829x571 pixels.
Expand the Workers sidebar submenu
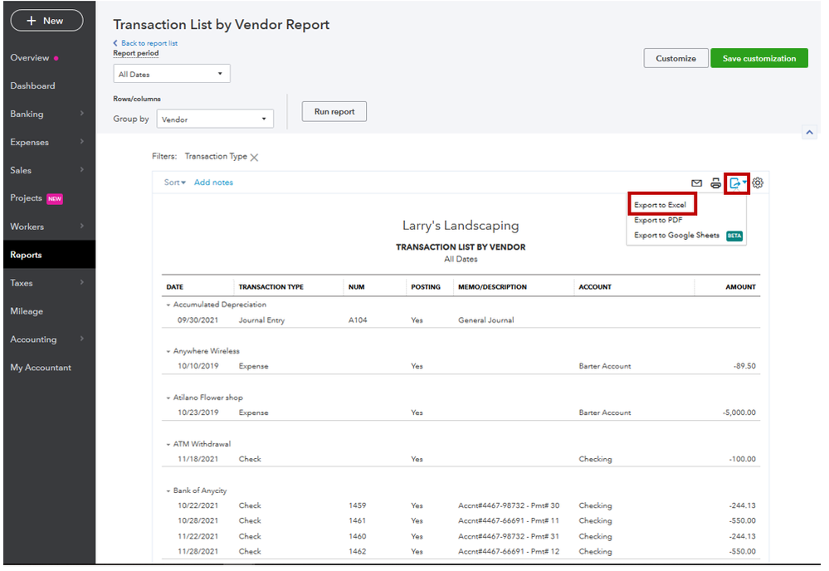pyautogui.click(x=82, y=226)
